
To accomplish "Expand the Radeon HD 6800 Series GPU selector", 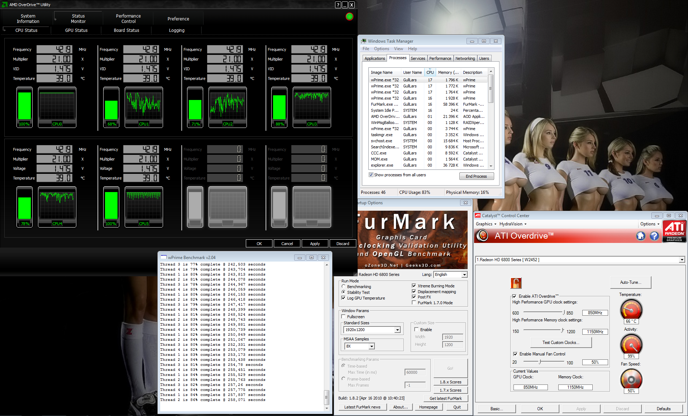I will point(682,260).
